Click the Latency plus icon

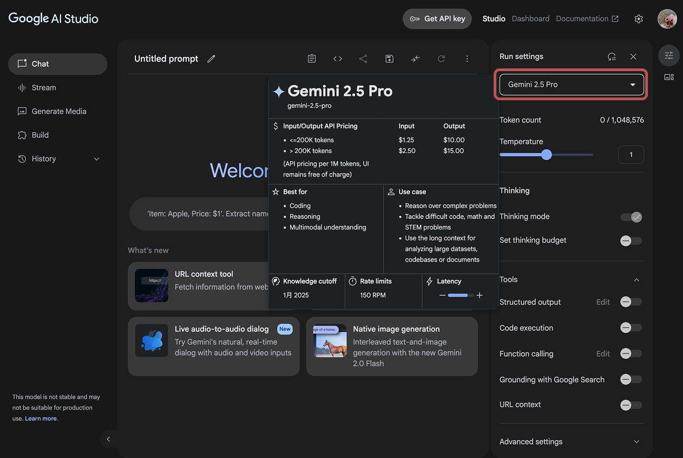pos(480,295)
